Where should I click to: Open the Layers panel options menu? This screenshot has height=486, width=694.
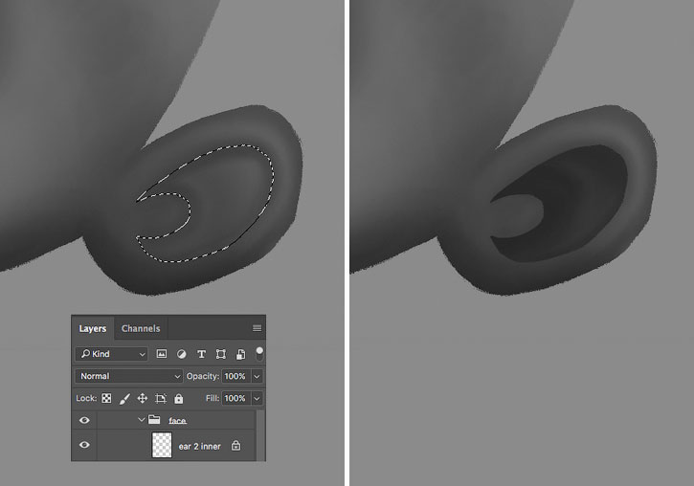point(257,328)
